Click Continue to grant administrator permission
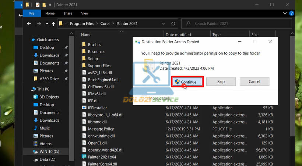Image resolution: width=302 pixels, height=166 pixels. click(x=187, y=82)
